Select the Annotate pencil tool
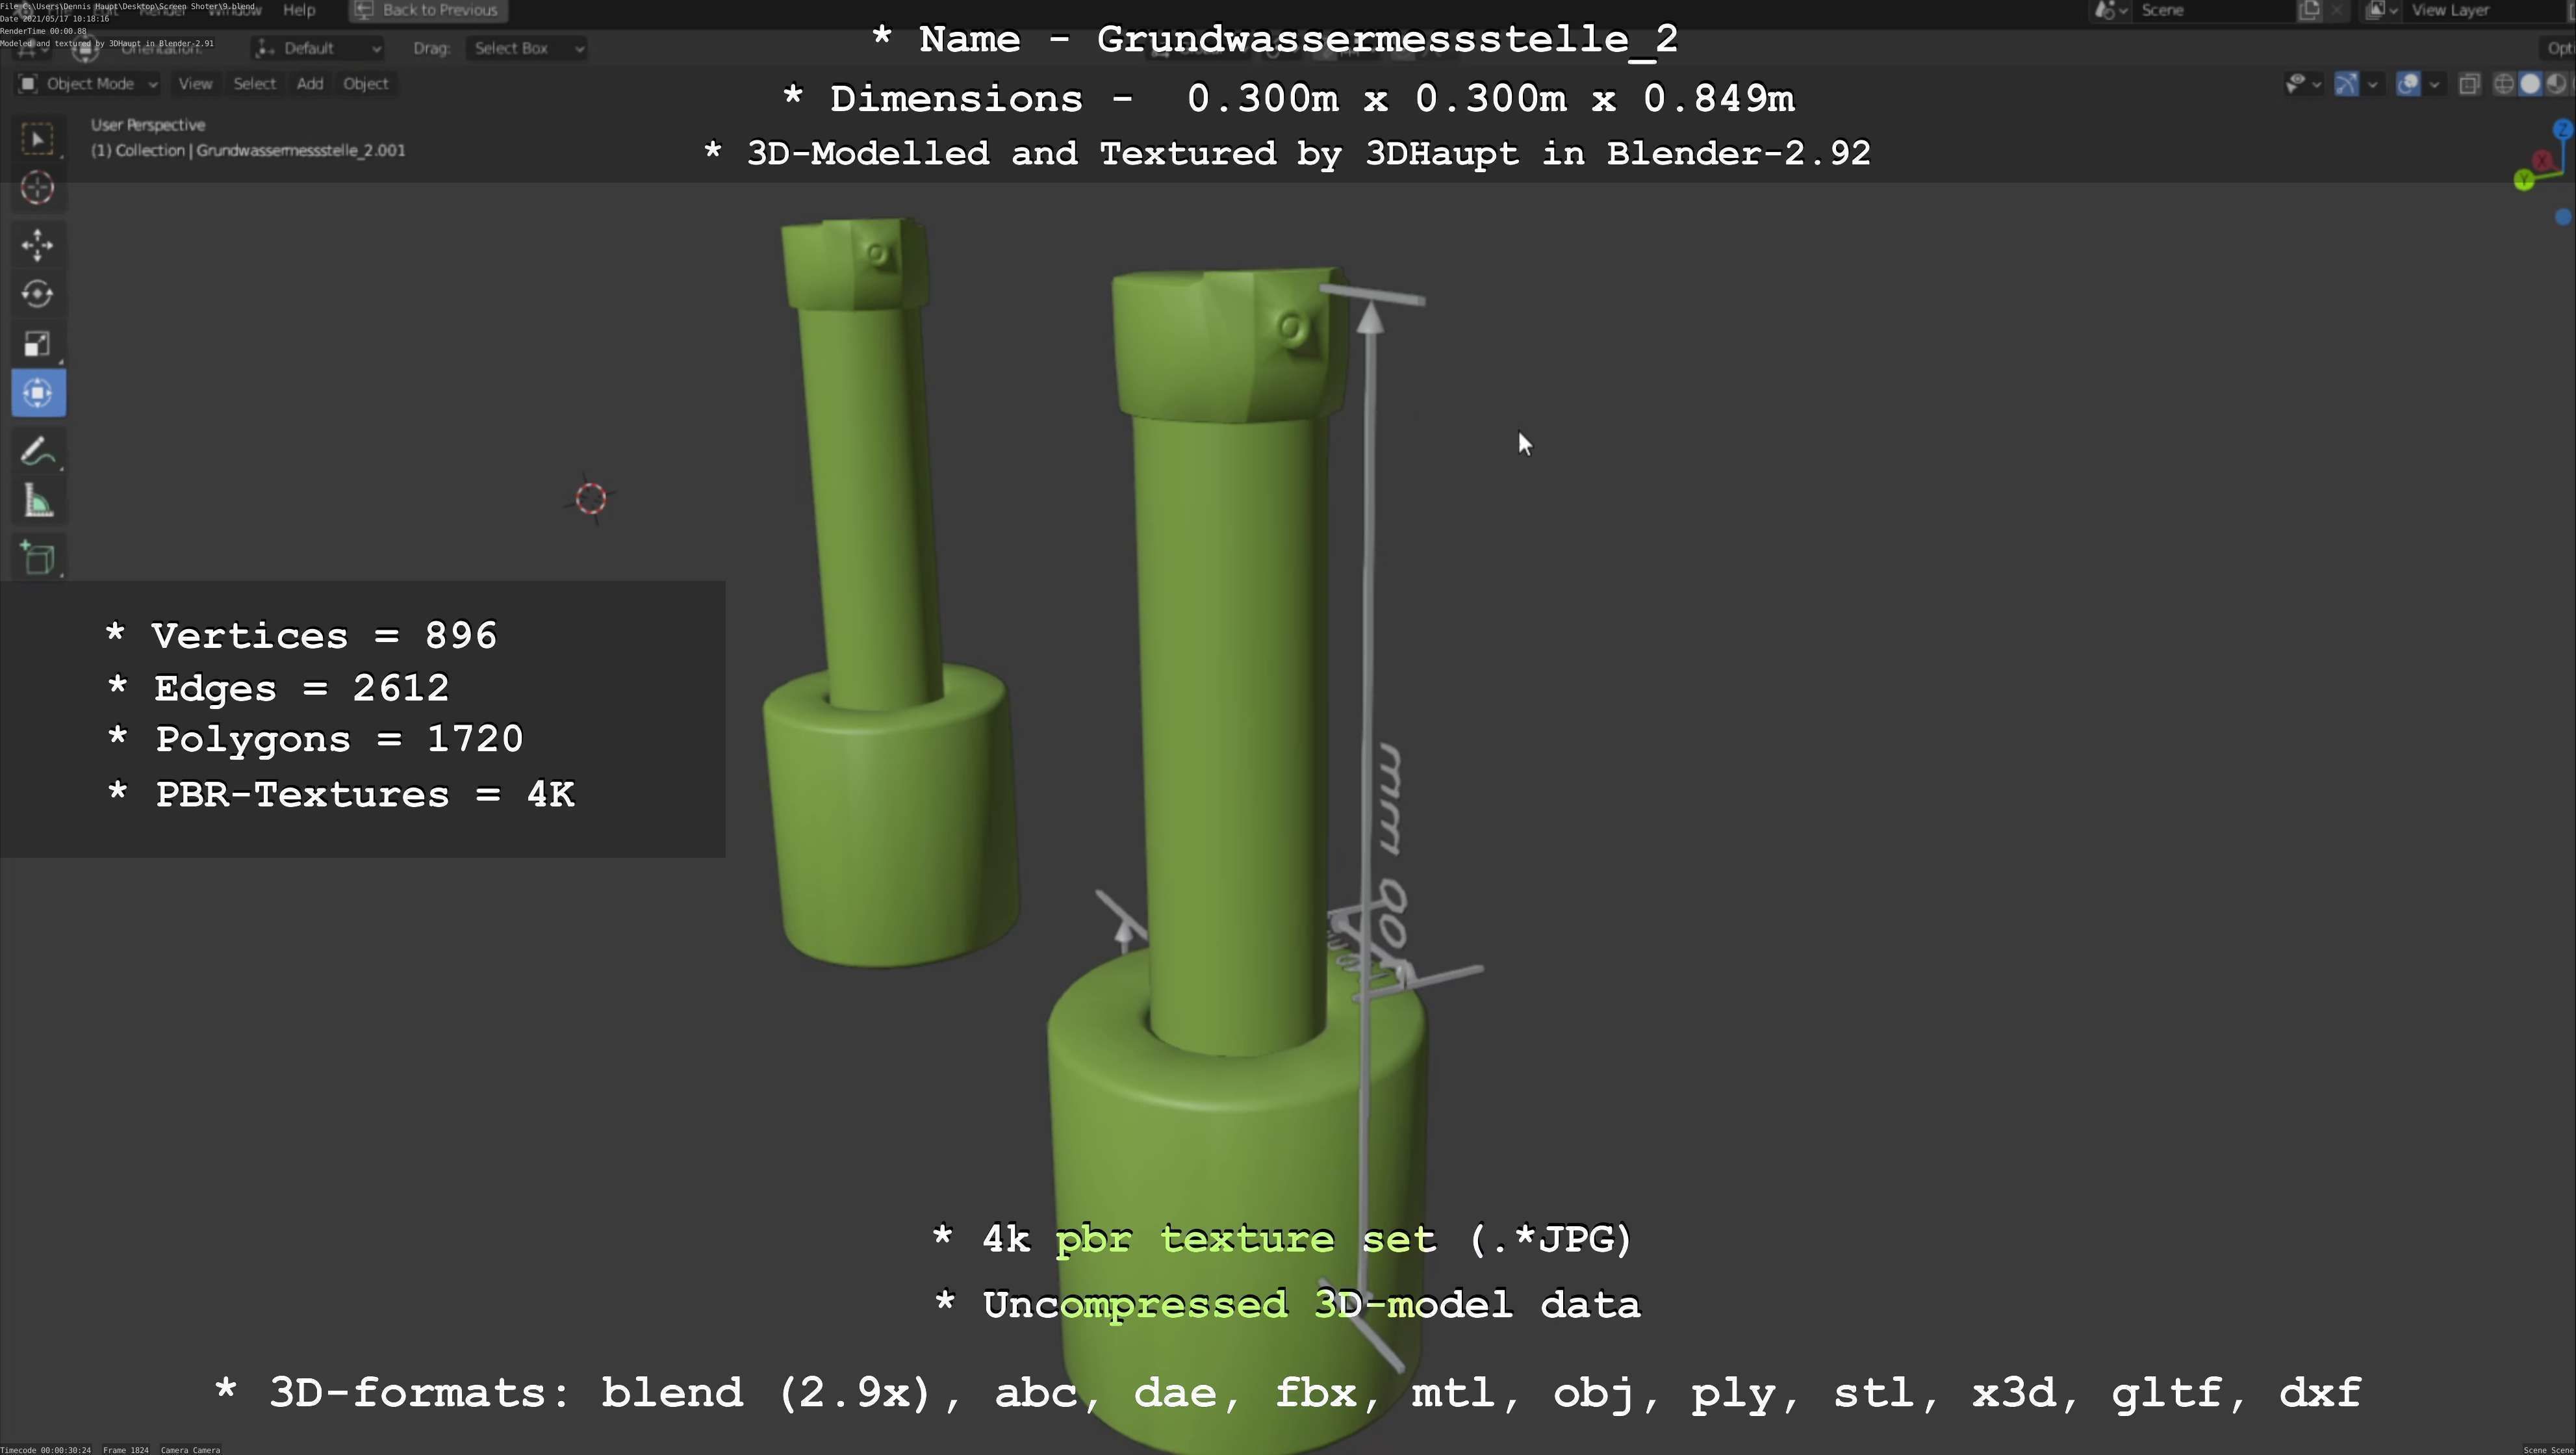 pyautogui.click(x=38, y=452)
